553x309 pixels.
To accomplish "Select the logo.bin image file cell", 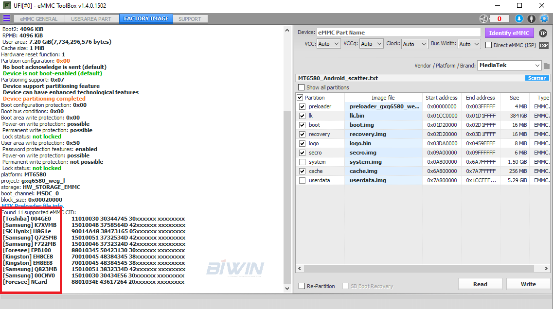I will 383,143.
